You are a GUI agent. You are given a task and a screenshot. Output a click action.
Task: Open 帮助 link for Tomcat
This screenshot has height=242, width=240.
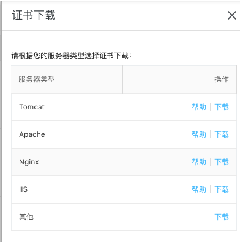coord(199,107)
